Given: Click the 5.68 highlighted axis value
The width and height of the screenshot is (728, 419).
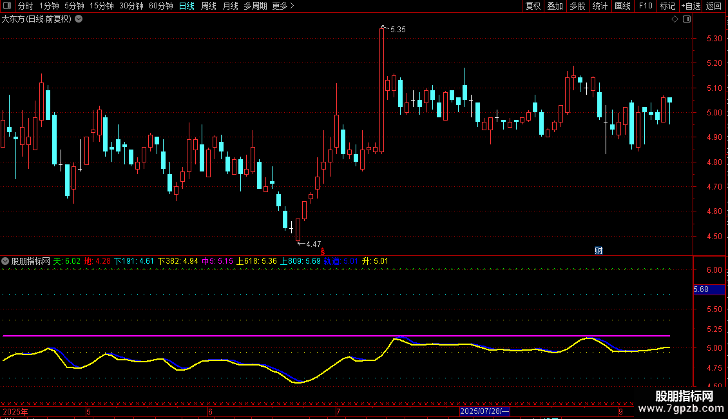Looking at the screenshot, I should click(709, 290).
